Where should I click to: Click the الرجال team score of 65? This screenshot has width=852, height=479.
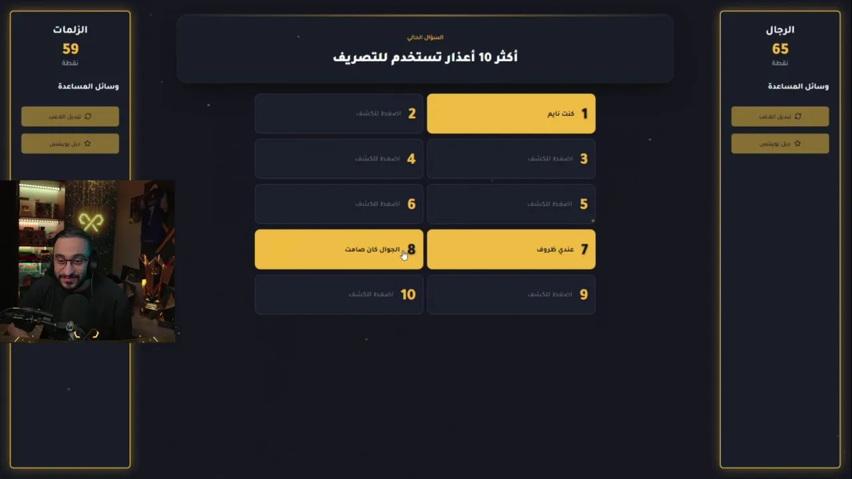[x=780, y=49]
